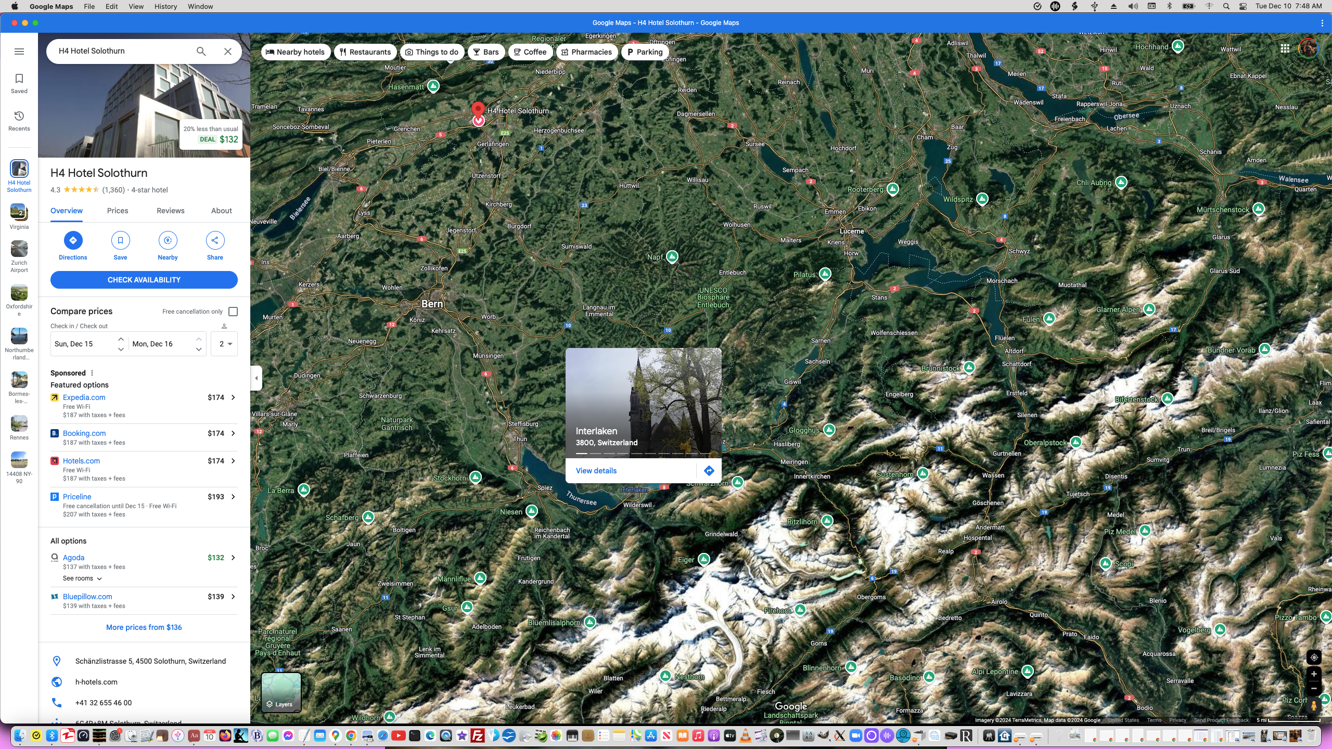Click the Check Availability button
The image size is (1332, 749).
click(x=144, y=279)
